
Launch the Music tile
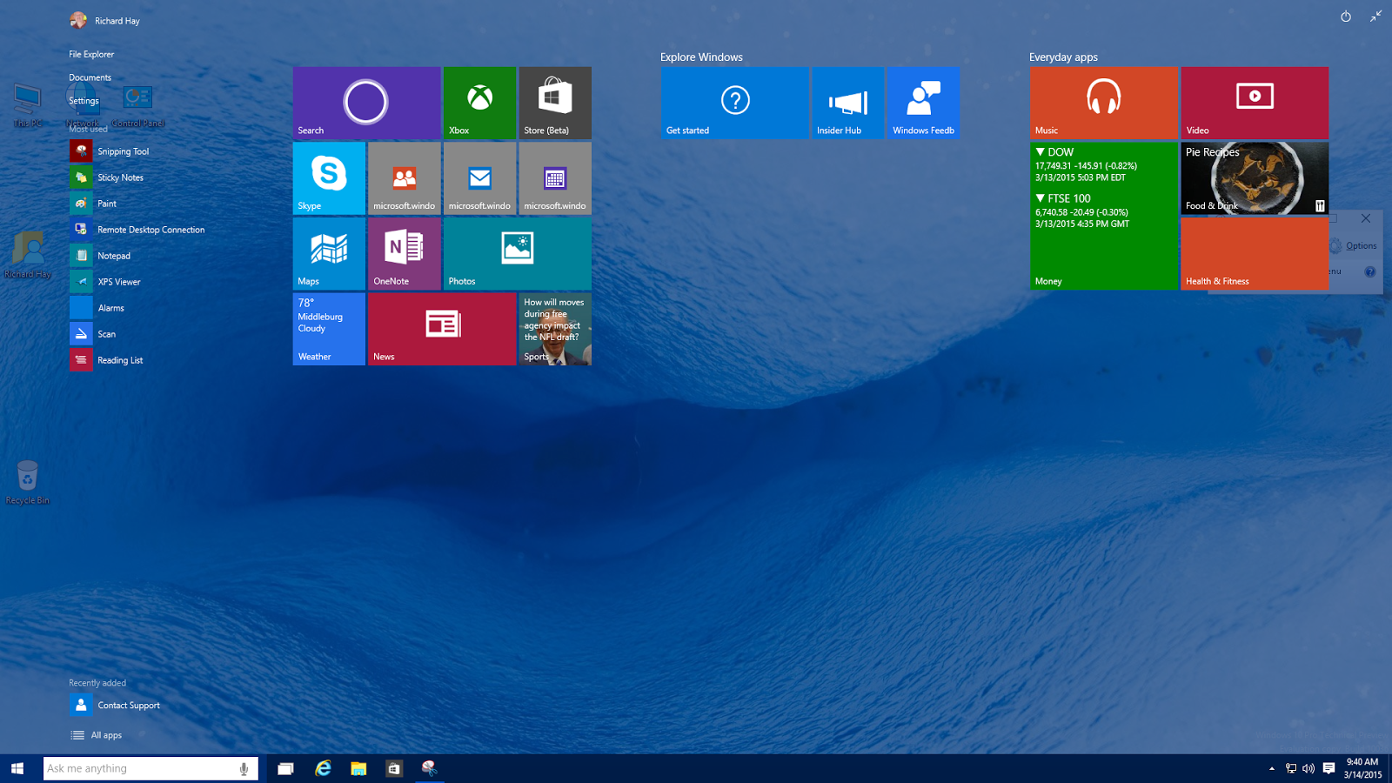(1103, 103)
